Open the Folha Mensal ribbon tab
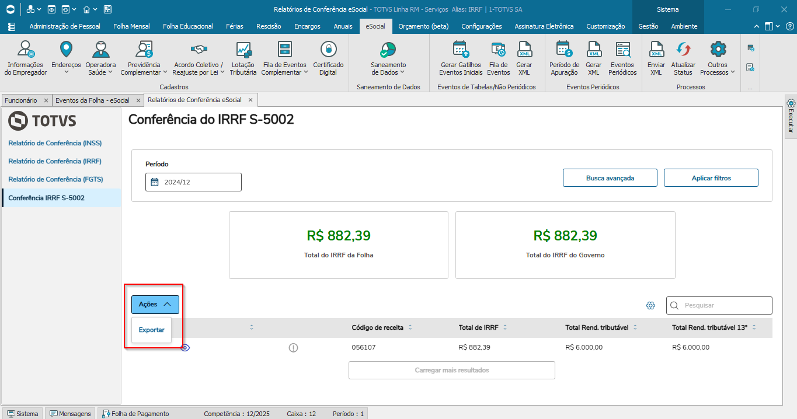The image size is (797, 419). [x=131, y=26]
